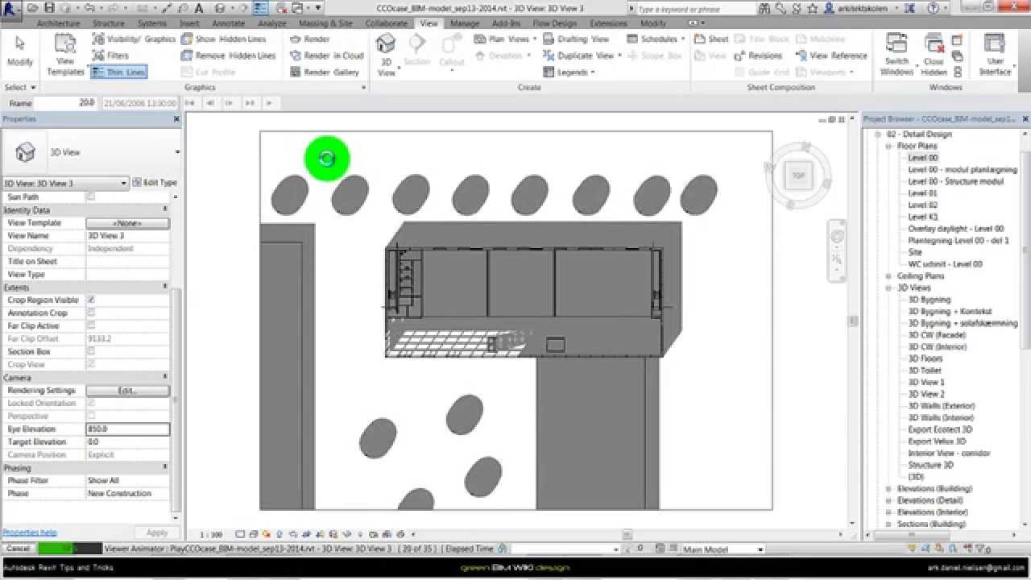Toggle the Thin Lines option
This screenshot has height=580, width=1031.
pos(118,72)
